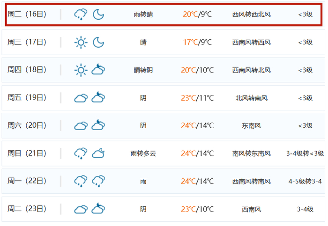The width and height of the screenshot is (328, 226).
Task: Click the daytime cloud icon for 周六 (20日)
Action: coord(81,125)
